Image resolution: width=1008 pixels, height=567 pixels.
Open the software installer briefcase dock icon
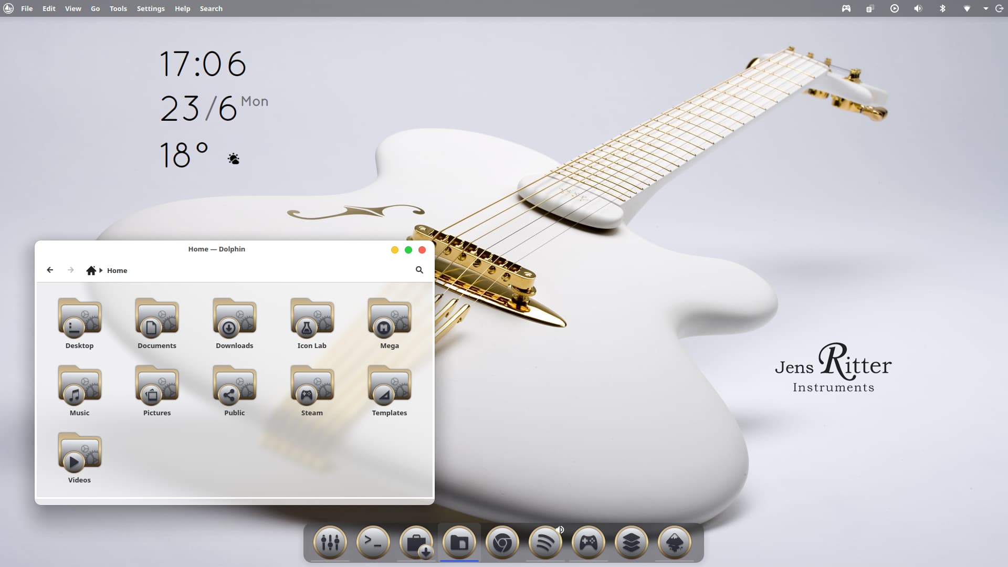click(416, 542)
